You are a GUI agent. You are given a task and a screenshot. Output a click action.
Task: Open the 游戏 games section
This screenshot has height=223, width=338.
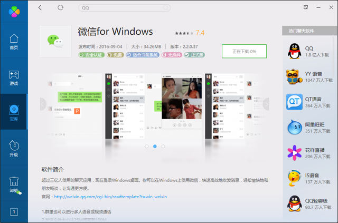tap(14, 77)
